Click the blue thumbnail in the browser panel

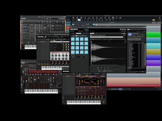click(130, 34)
